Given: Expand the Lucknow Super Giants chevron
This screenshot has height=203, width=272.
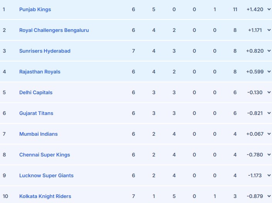Looking at the screenshot, I should pos(269,175).
